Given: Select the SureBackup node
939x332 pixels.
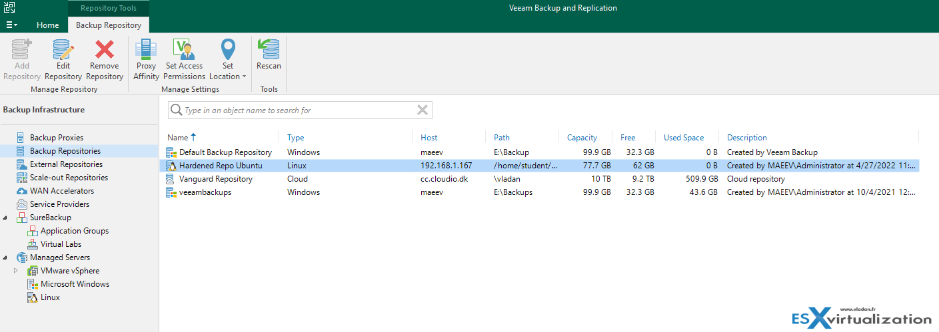Looking at the screenshot, I should [51, 218].
